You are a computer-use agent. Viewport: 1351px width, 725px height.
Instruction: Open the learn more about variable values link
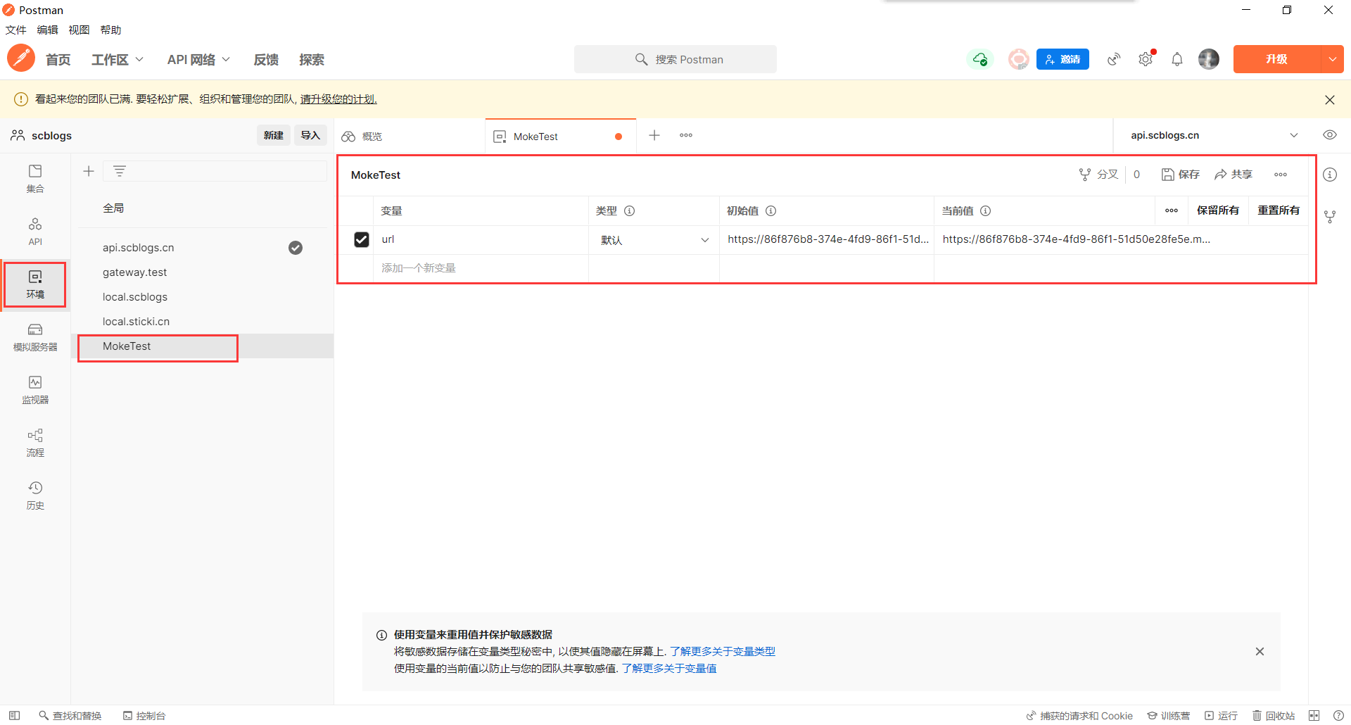669,669
